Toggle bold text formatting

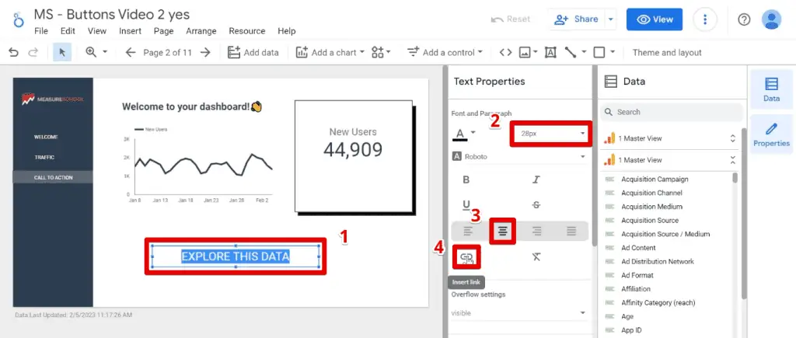(466, 179)
